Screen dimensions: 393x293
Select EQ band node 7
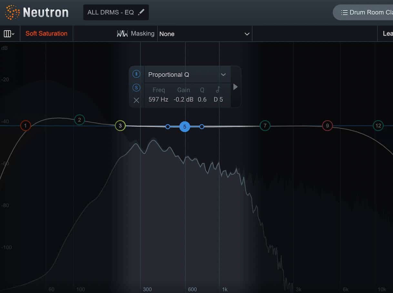tap(265, 126)
